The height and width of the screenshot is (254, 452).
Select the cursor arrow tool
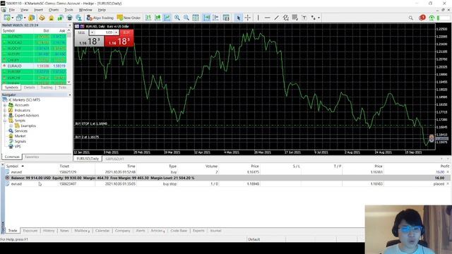(238, 18)
